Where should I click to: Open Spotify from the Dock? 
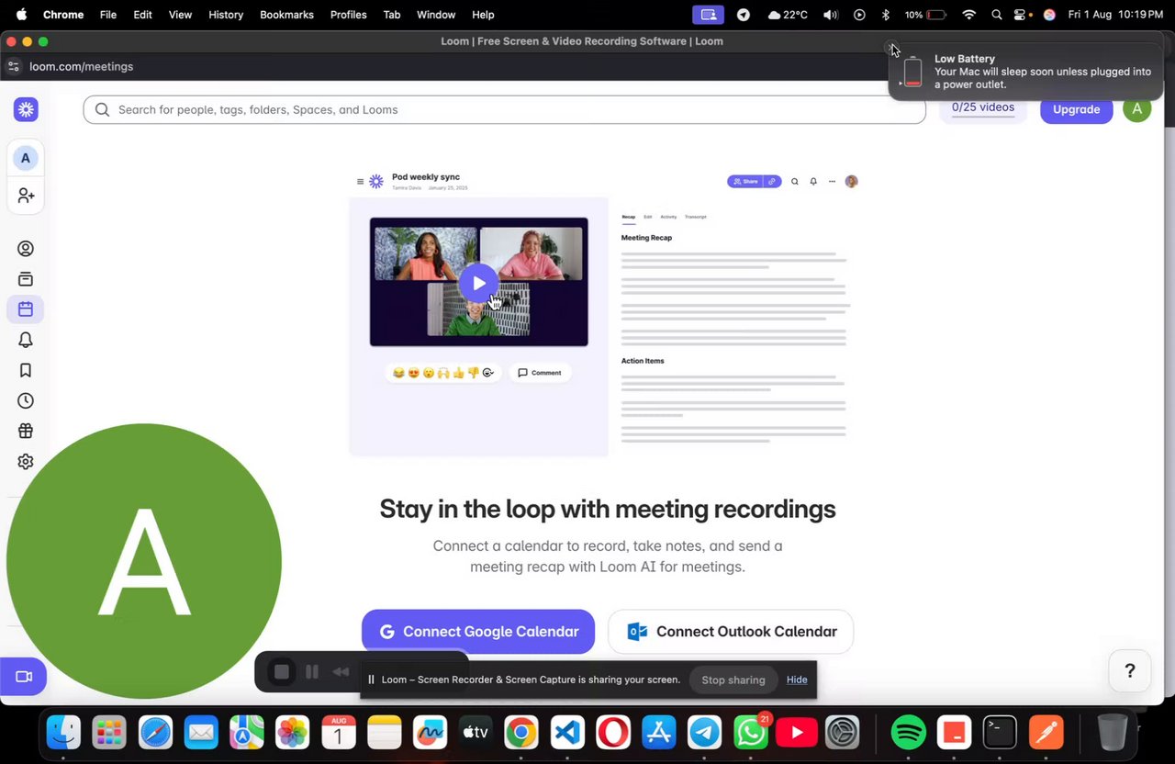coord(908,732)
